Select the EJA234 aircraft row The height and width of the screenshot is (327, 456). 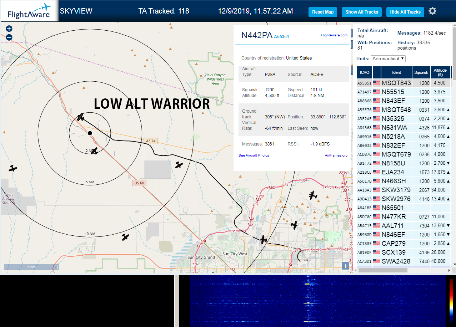[404, 172]
